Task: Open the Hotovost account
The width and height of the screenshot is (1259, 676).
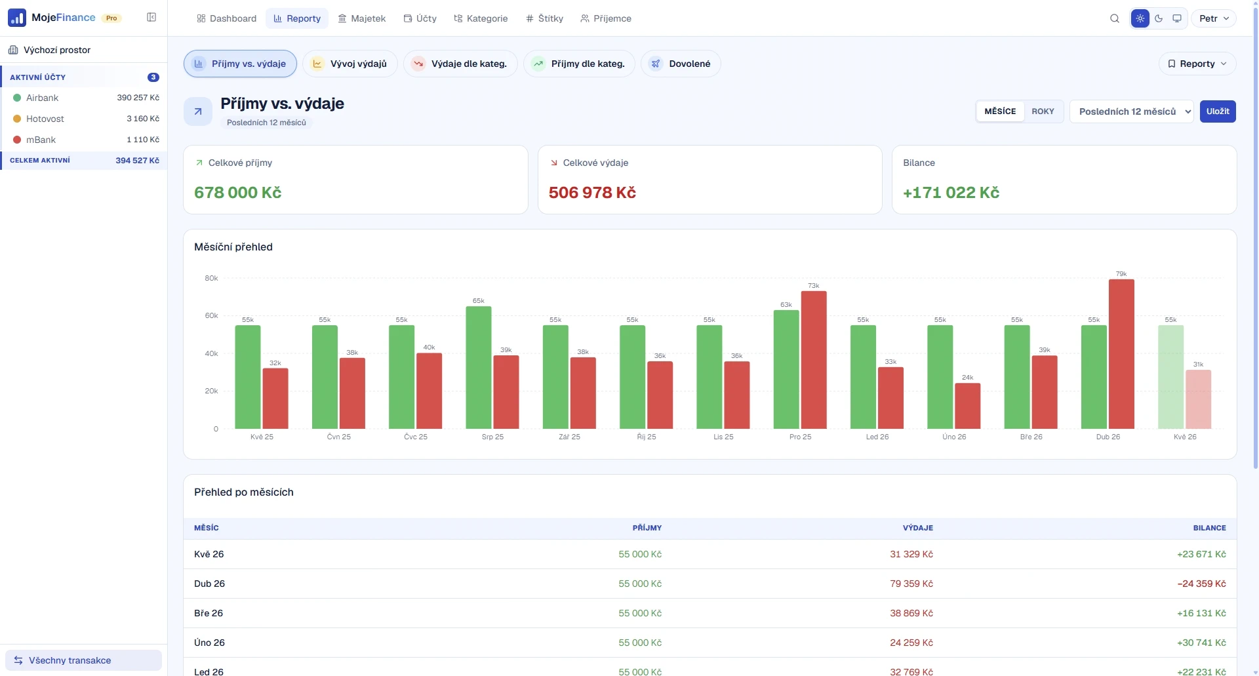Action: tap(84, 119)
